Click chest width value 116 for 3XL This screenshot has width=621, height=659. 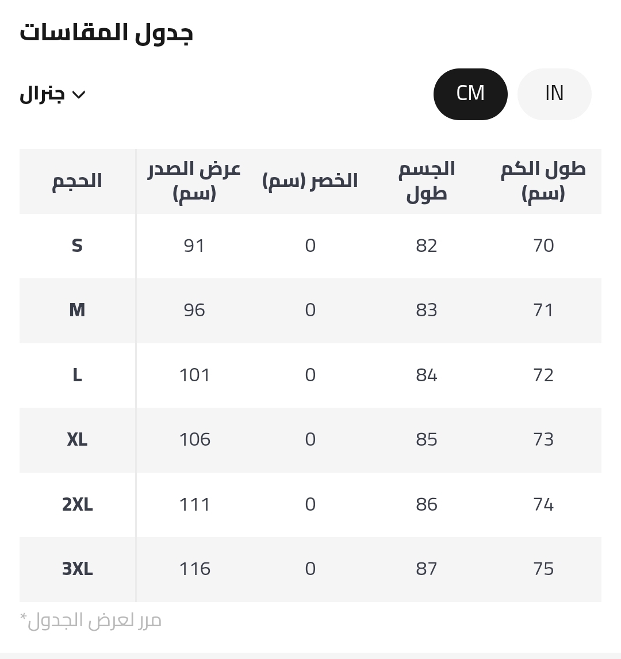(194, 569)
